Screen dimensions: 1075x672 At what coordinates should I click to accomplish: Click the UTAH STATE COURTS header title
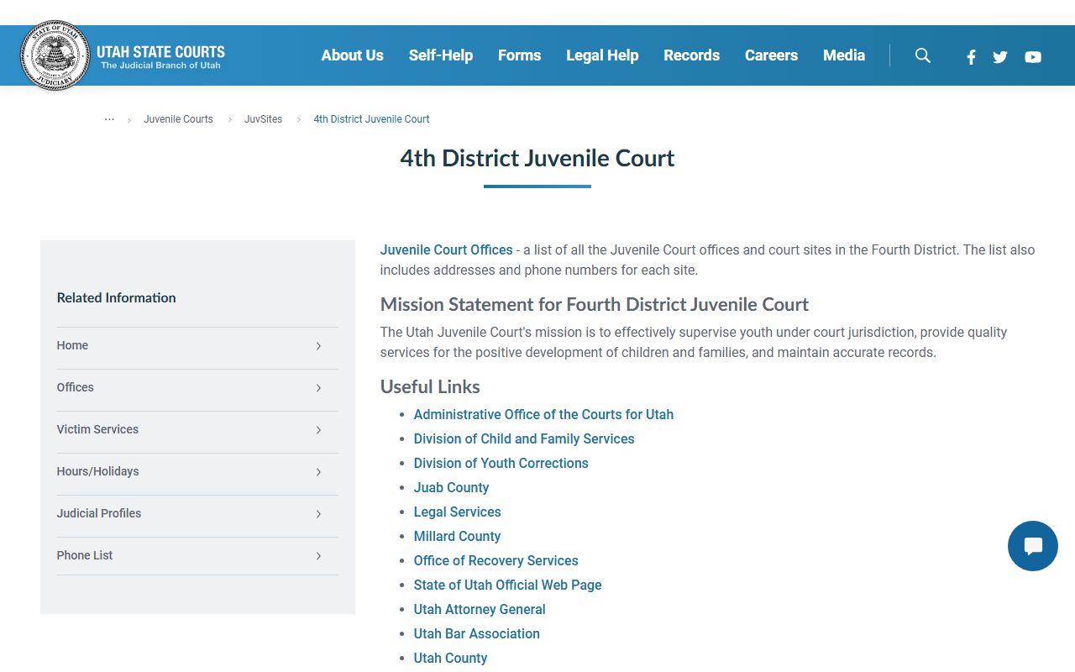(x=160, y=51)
